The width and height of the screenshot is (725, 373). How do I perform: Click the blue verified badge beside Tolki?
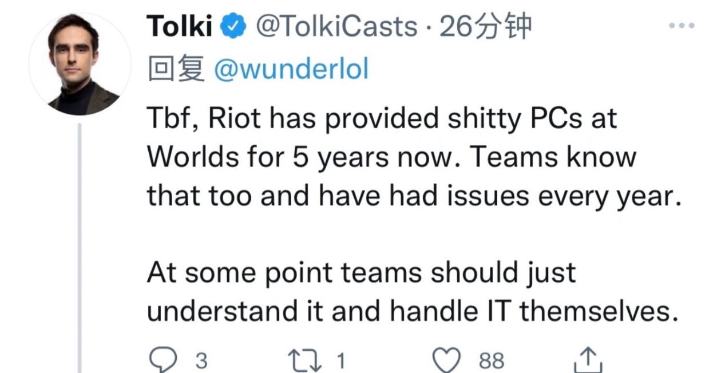pyautogui.click(x=234, y=26)
